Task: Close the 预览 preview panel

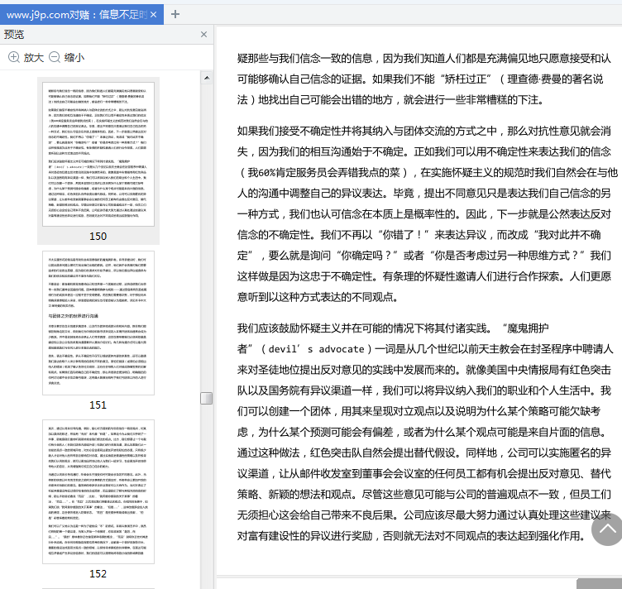Action: (x=204, y=35)
